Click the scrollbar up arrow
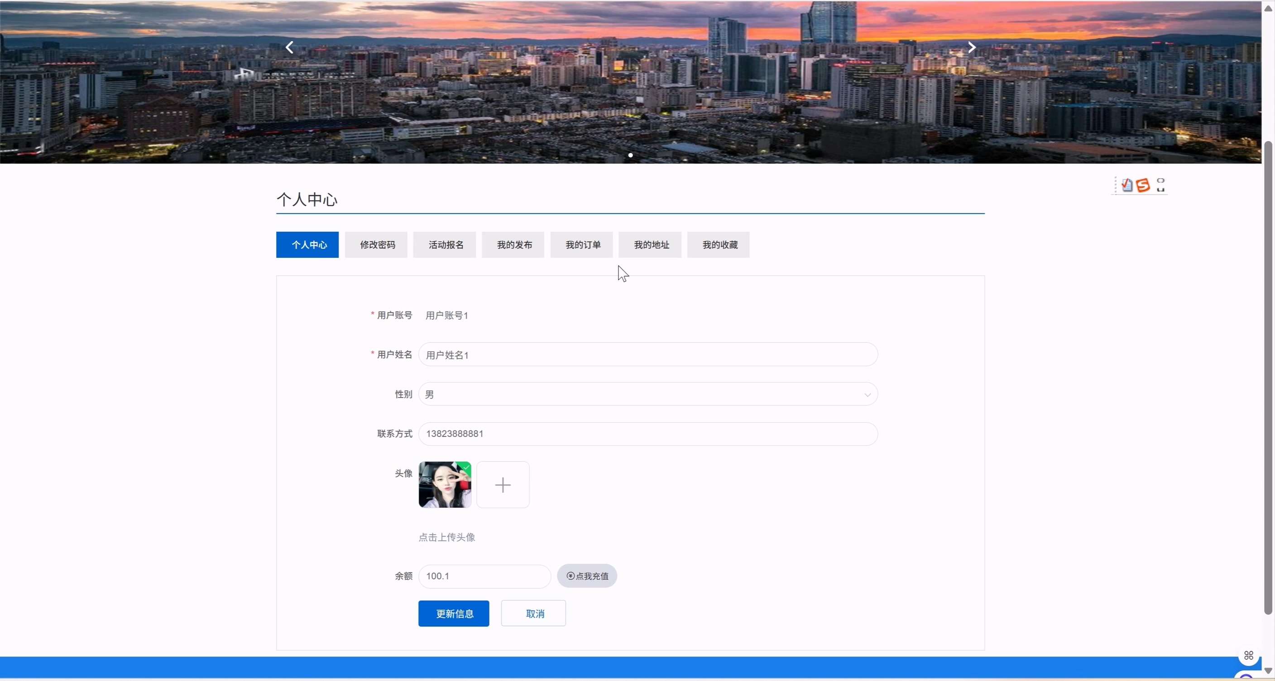This screenshot has width=1275, height=681. (x=1268, y=8)
